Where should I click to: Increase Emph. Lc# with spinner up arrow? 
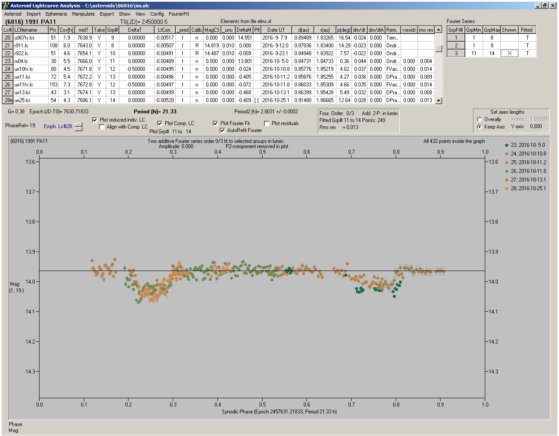tap(78, 125)
